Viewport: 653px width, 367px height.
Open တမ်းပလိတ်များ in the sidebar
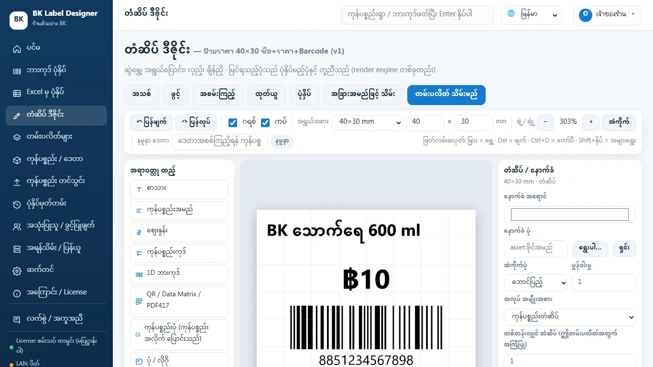pos(56,137)
